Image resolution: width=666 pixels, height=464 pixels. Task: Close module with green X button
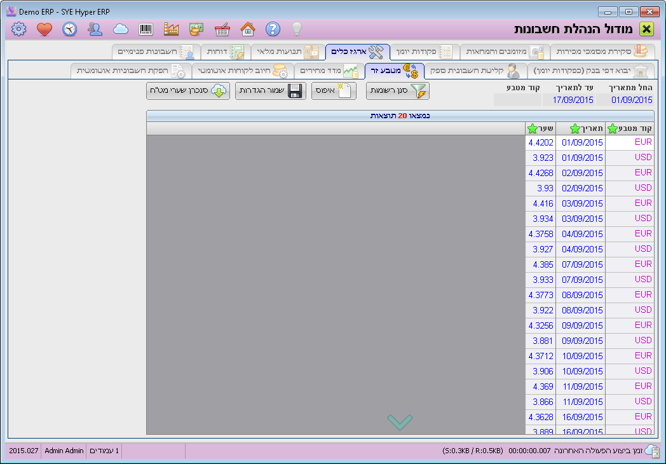(646, 29)
